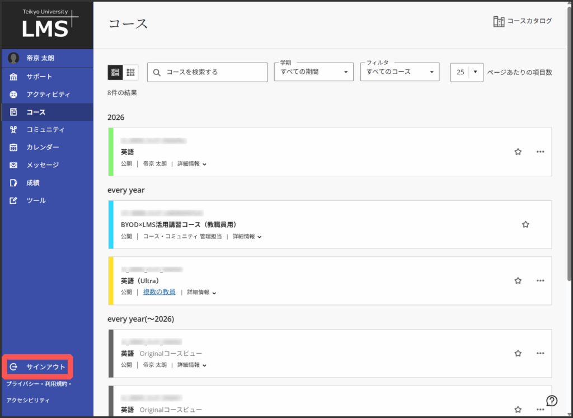Open メッセージ in the sidebar
Viewport: 573px width, 418px height.
pos(43,165)
